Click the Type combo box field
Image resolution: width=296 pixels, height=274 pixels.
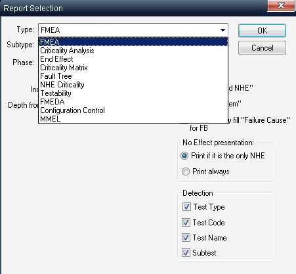pyautogui.click(x=133, y=30)
